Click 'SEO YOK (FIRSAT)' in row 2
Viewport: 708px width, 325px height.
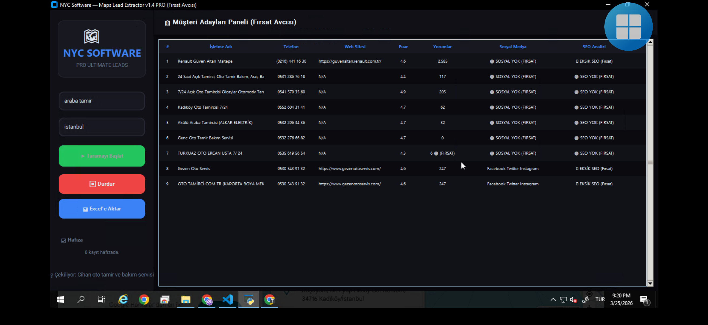(594, 77)
